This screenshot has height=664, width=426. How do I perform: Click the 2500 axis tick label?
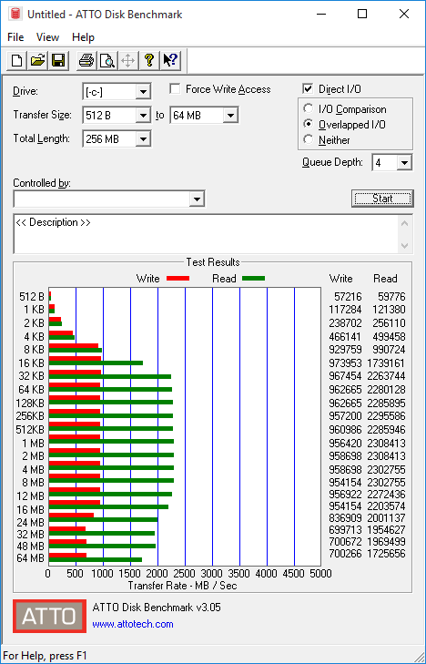click(x=185, y=574)
